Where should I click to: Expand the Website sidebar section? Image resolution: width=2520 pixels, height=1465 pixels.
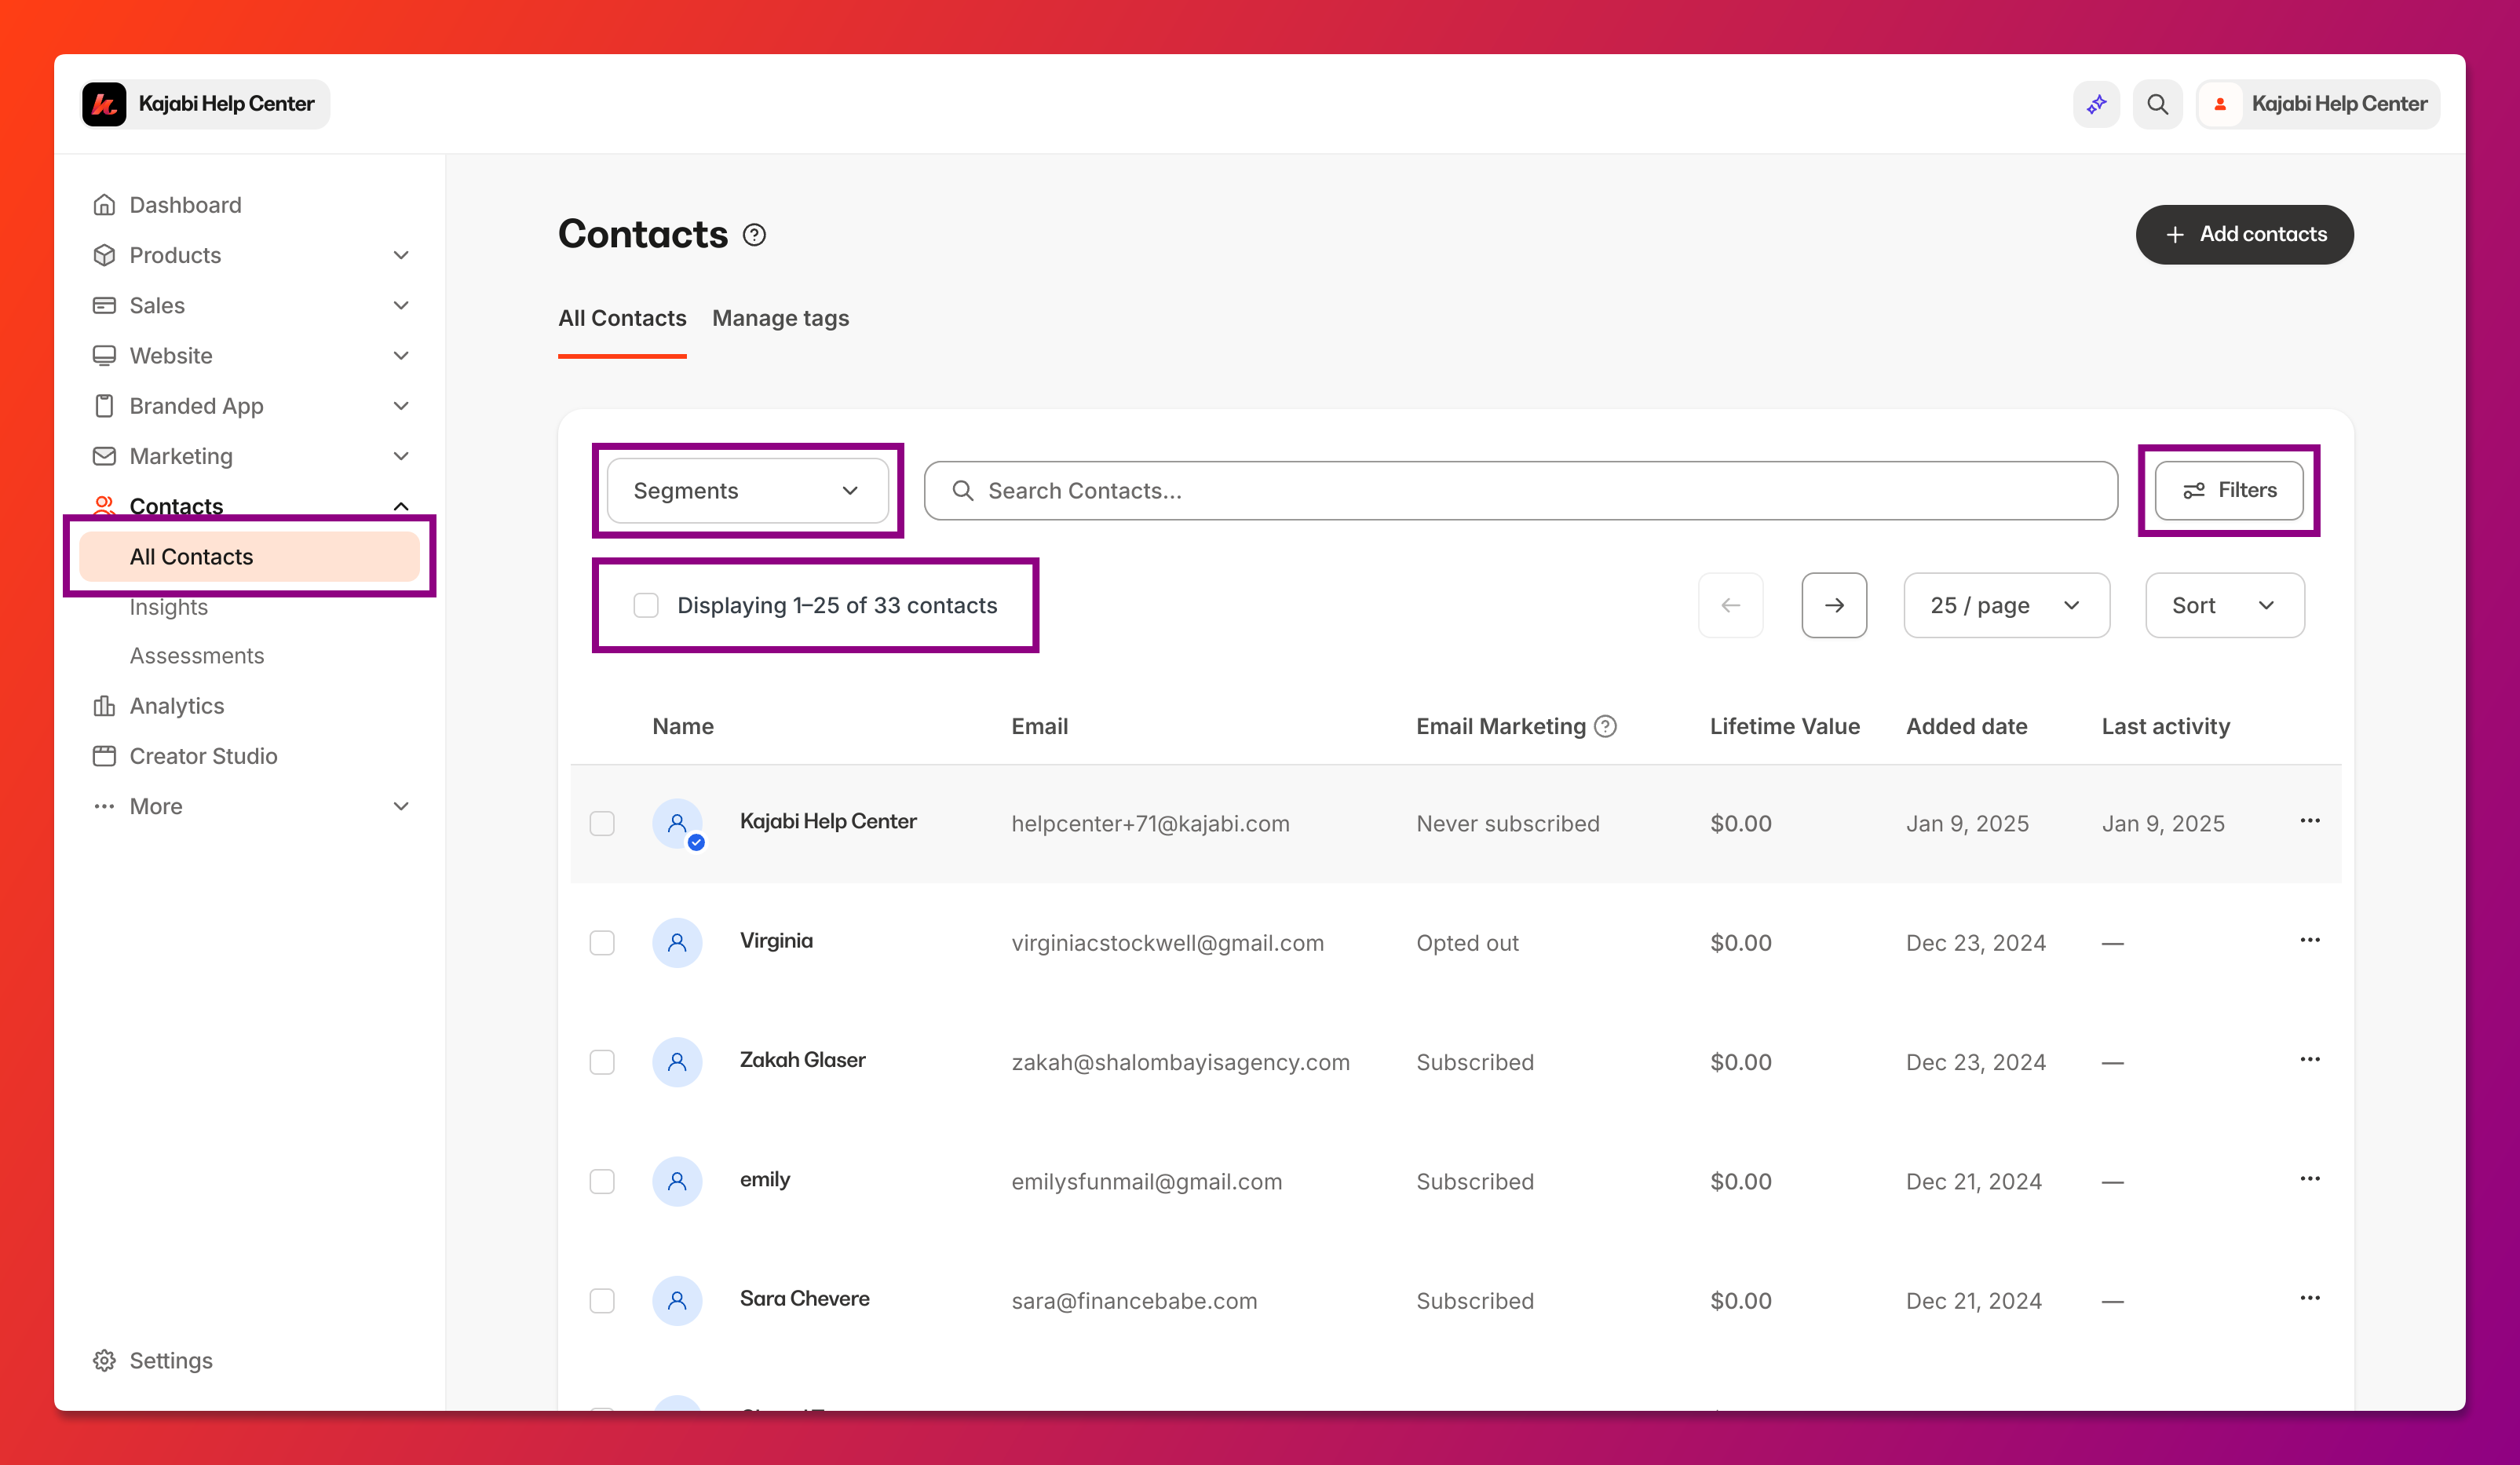[x=401, y=356]
